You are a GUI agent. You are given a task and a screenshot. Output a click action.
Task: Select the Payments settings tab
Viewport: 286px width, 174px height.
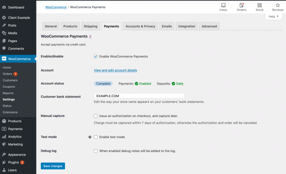pyautogui.click(x=111, y=26)
